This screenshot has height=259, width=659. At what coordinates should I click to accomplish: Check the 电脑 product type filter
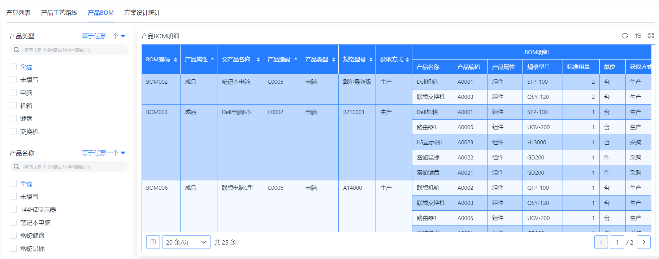coord(13,93)
